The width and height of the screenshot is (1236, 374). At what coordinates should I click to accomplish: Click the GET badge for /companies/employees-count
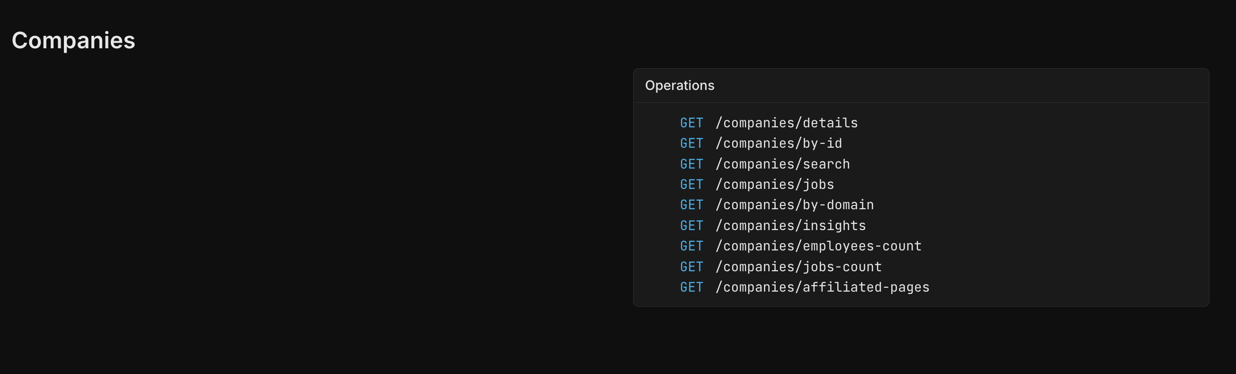691,247
